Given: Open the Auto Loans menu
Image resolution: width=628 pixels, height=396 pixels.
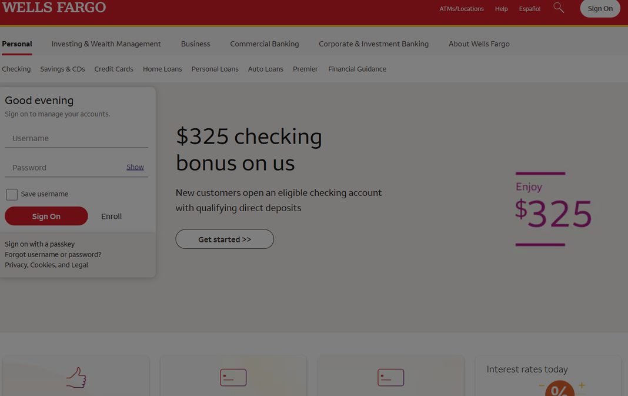Looking at the screenshot, I should point(266,69).
